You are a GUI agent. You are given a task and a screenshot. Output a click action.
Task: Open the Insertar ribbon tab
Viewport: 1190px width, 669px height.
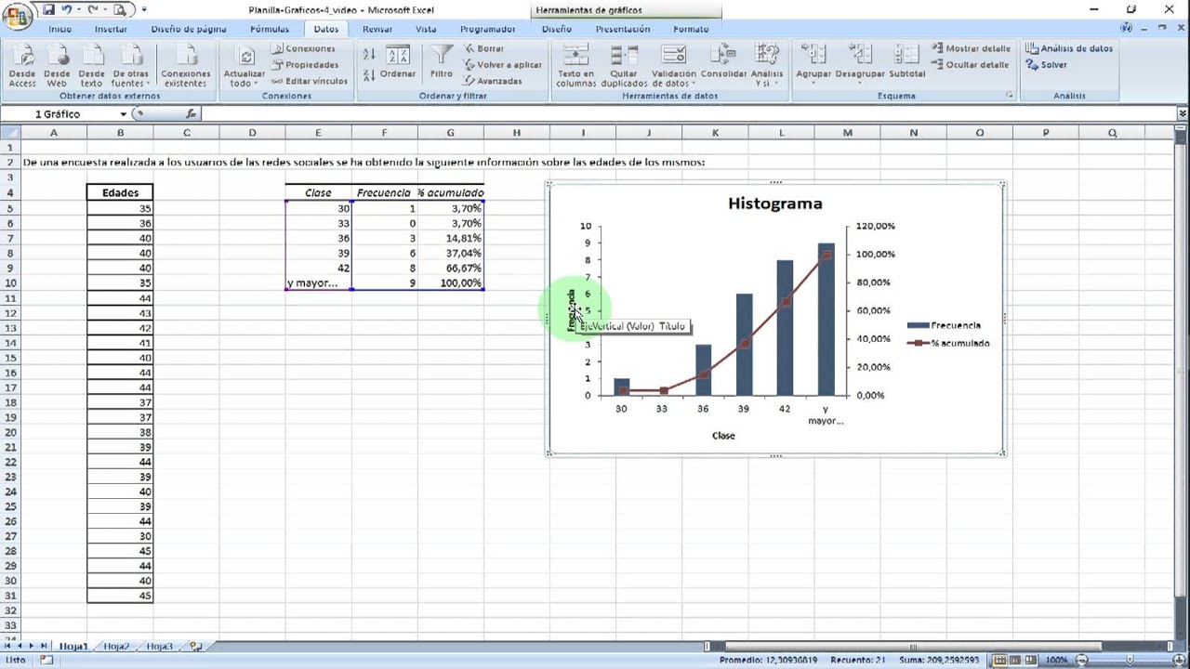[x=111, y=29]
